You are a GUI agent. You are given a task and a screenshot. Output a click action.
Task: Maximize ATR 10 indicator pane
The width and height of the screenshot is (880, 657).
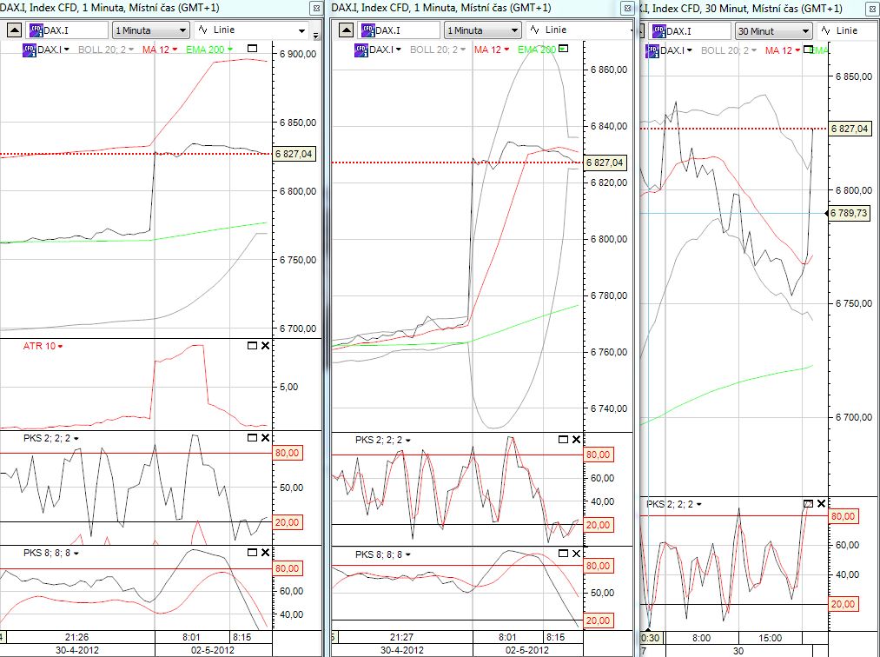pos(252,345)
